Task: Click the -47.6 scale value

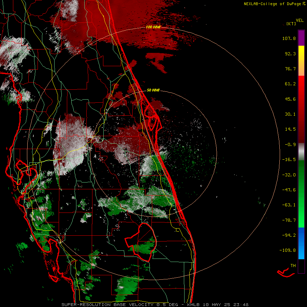Action: 289,190
